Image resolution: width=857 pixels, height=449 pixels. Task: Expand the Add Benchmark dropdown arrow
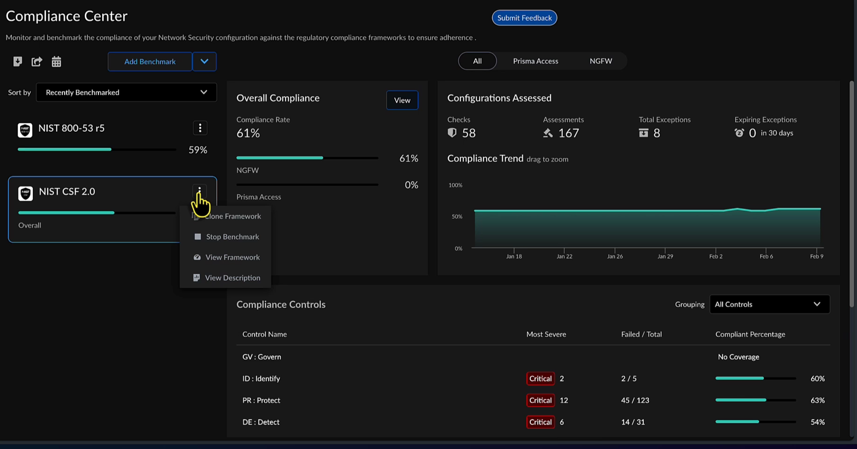point(204,61)
